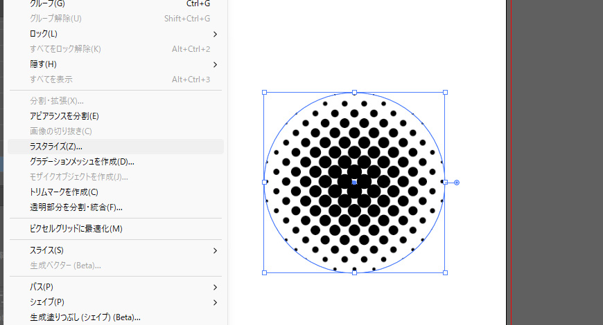
Task: Click 透明部分を分割・統合(F)... menu item
Action: click(x=76, y=207)
